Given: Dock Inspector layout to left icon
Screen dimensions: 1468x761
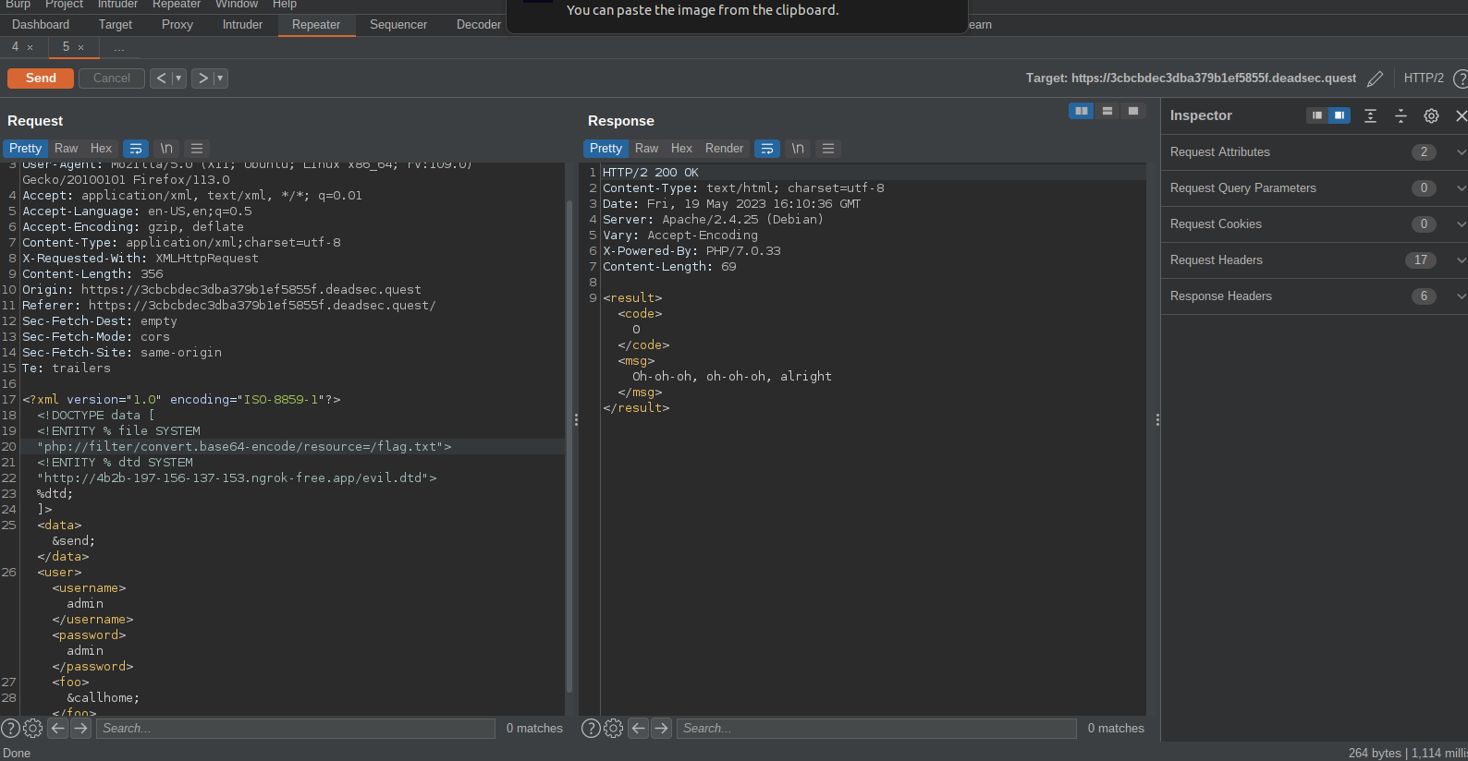Looking at the screenshot, I should [1317, 115].
